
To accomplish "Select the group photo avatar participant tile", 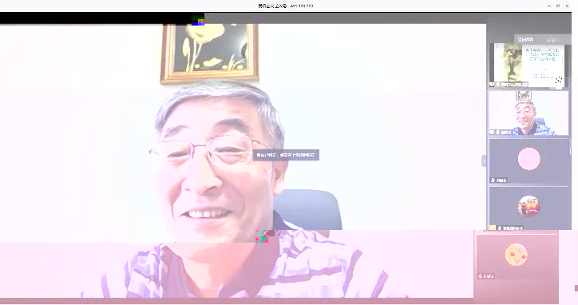I will 529,208.
